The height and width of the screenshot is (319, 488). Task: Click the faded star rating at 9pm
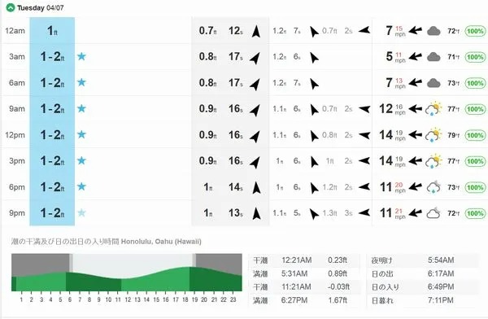pos(81,213)
